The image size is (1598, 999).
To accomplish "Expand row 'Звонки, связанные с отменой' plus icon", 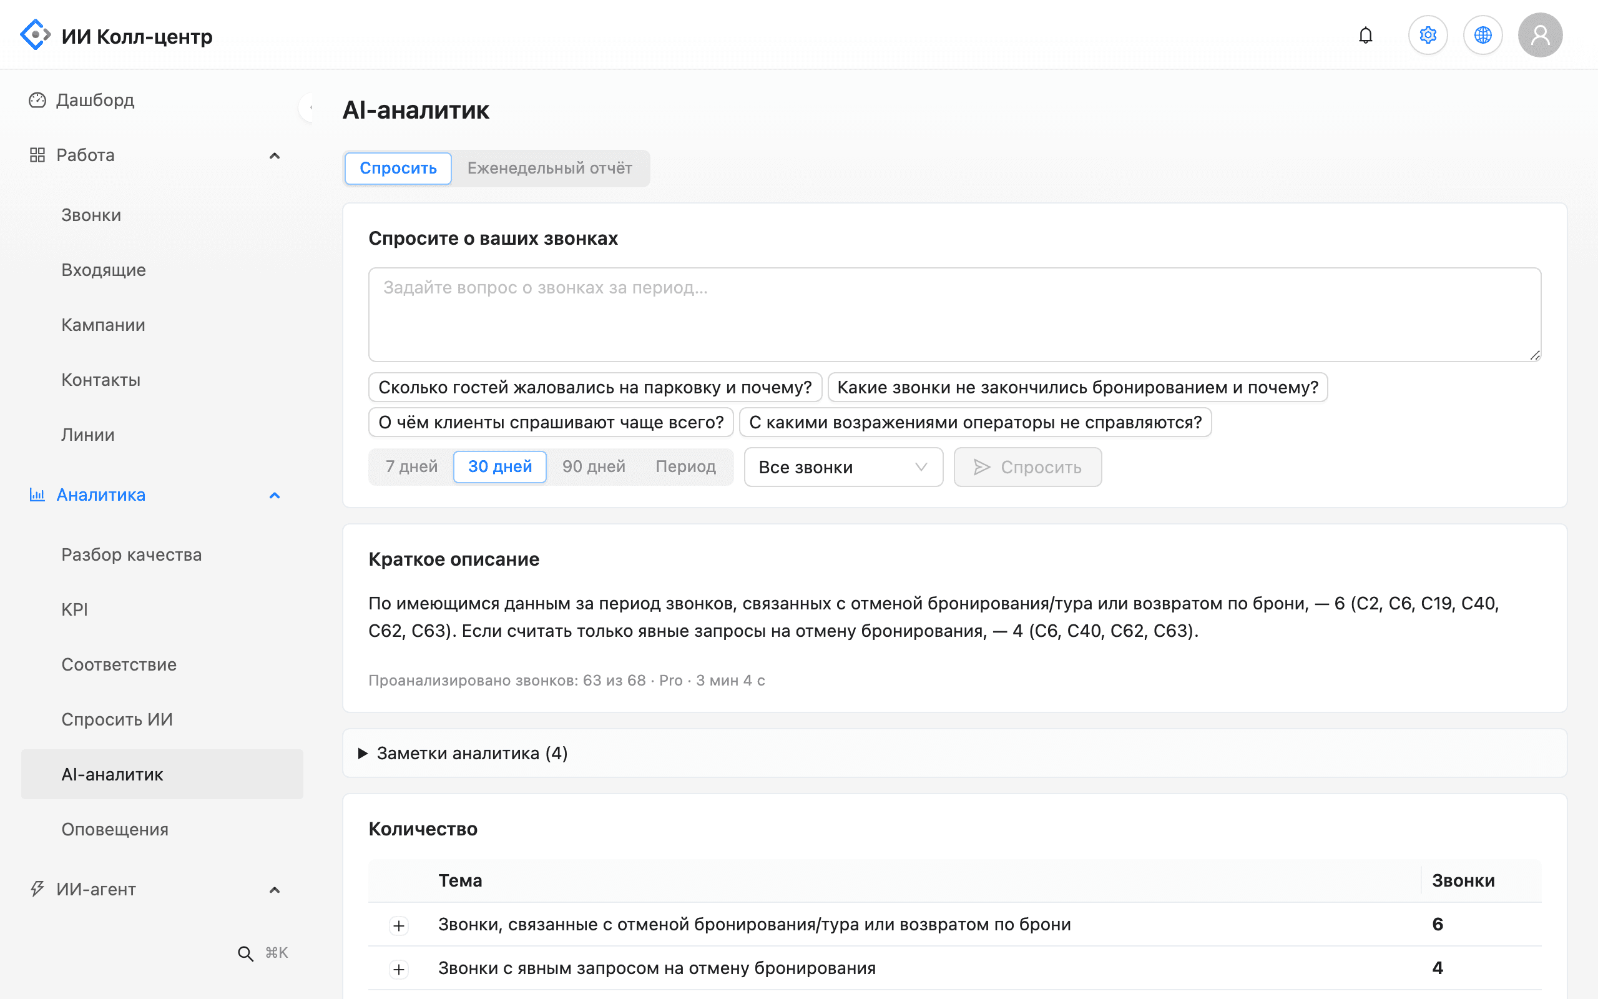I will [x=399, y=925].
